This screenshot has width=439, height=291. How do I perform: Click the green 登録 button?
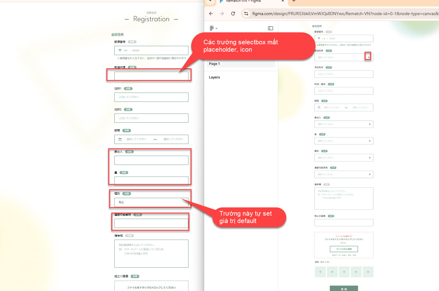[344, 289]
